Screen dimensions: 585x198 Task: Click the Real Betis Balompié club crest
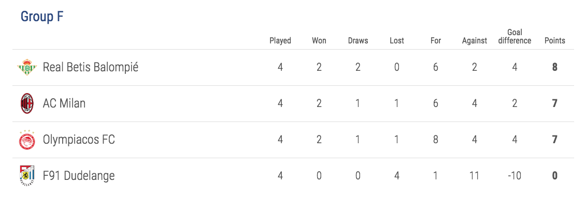(x=27, y=67)
